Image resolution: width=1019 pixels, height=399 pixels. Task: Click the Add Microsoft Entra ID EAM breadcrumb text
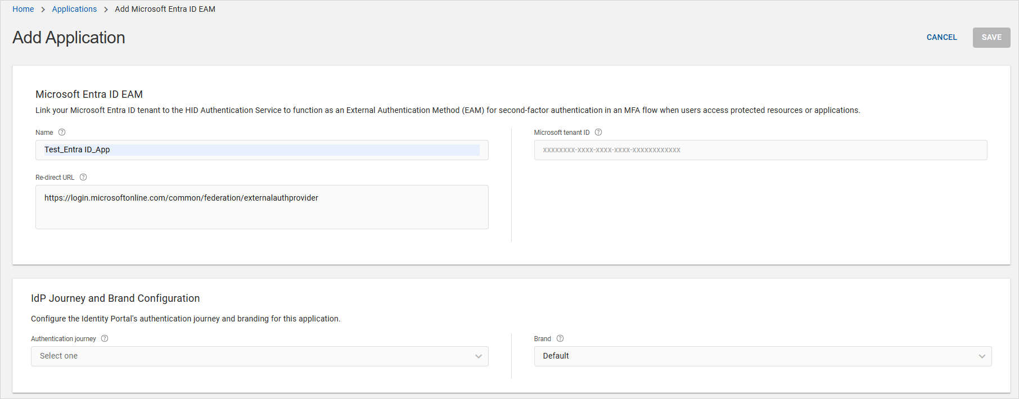click(x=165, y=9)
